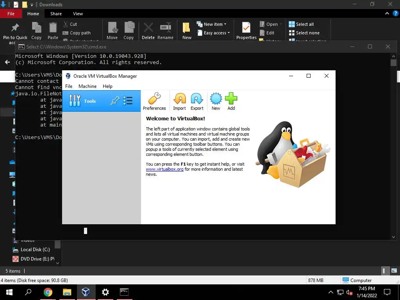
Task: Click the Open dropdown in ribbon
Action: pos(271,24)
